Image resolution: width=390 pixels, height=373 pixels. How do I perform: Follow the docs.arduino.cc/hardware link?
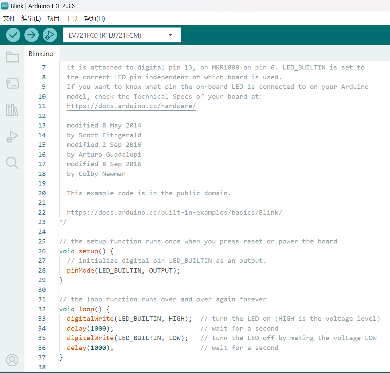coord(131,106)
